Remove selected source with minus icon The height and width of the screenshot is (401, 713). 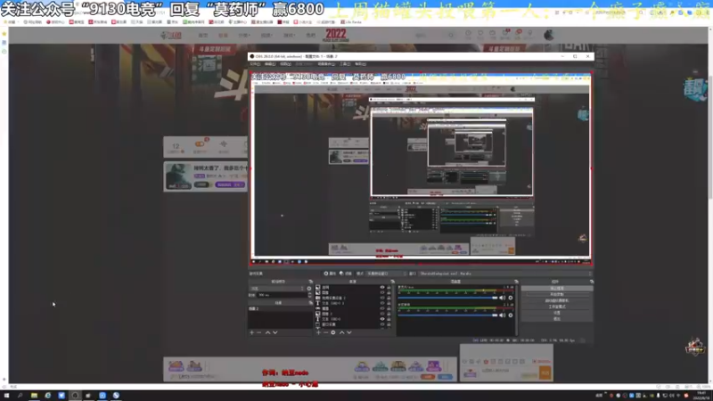pyautogui.click(x=325, y=332)
